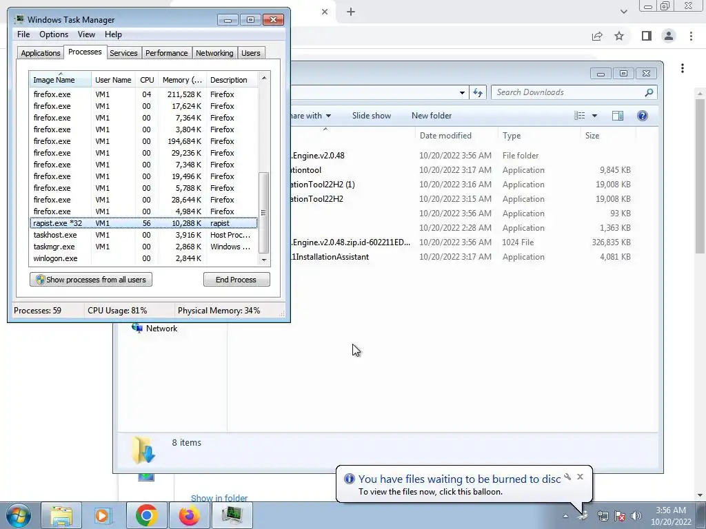The height and width of the screenshot is (529, 706).
Task: Open the volume speaker tray icon
Action: [636, 516]
